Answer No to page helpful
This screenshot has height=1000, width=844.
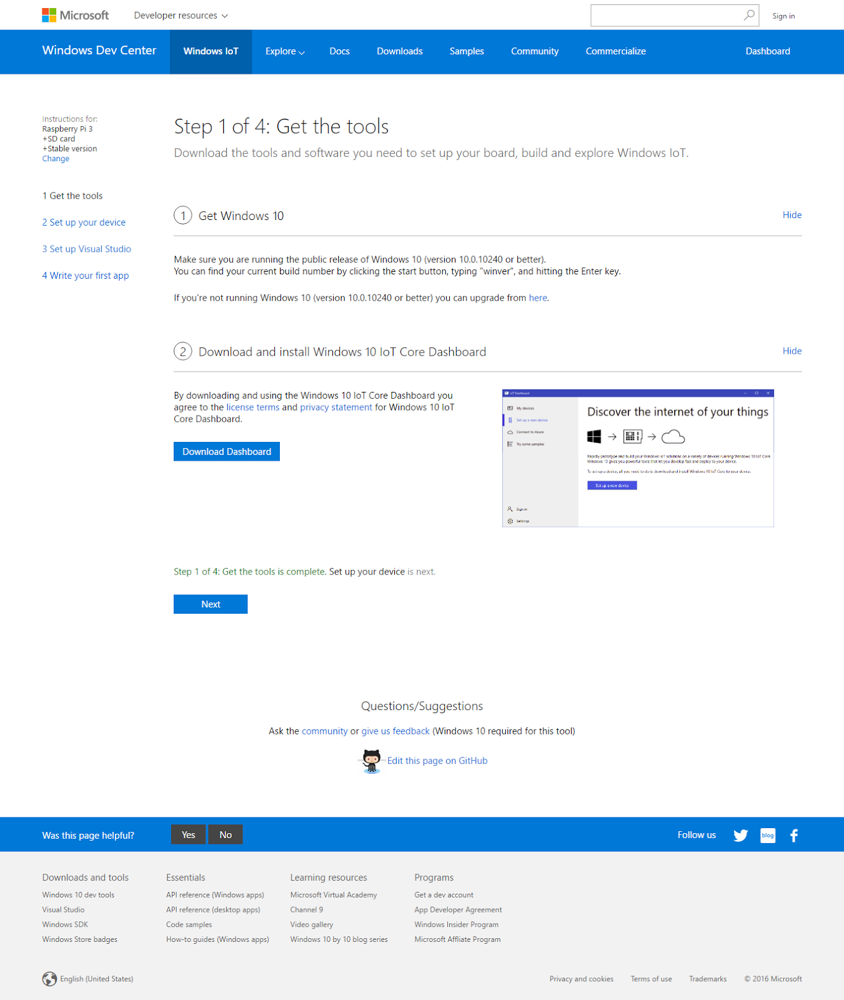[x=226, y=834]
